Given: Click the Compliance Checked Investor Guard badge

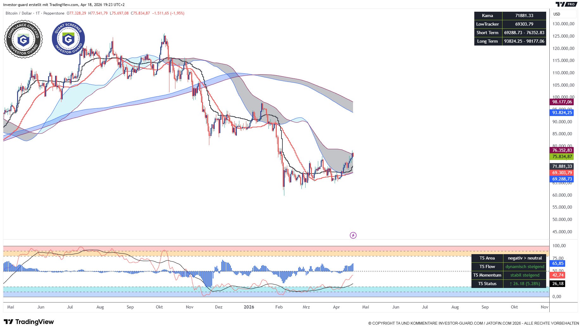Looking at the screenshot, I should pyautogui.click(x=23, y=40).
